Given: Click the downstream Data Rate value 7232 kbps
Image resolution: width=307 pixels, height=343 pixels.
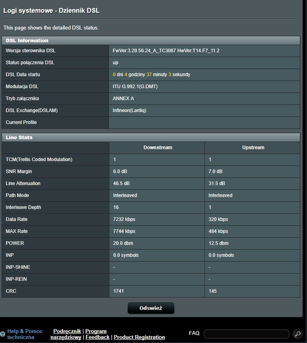Looking at the screenshot, I should coord(124,219).
